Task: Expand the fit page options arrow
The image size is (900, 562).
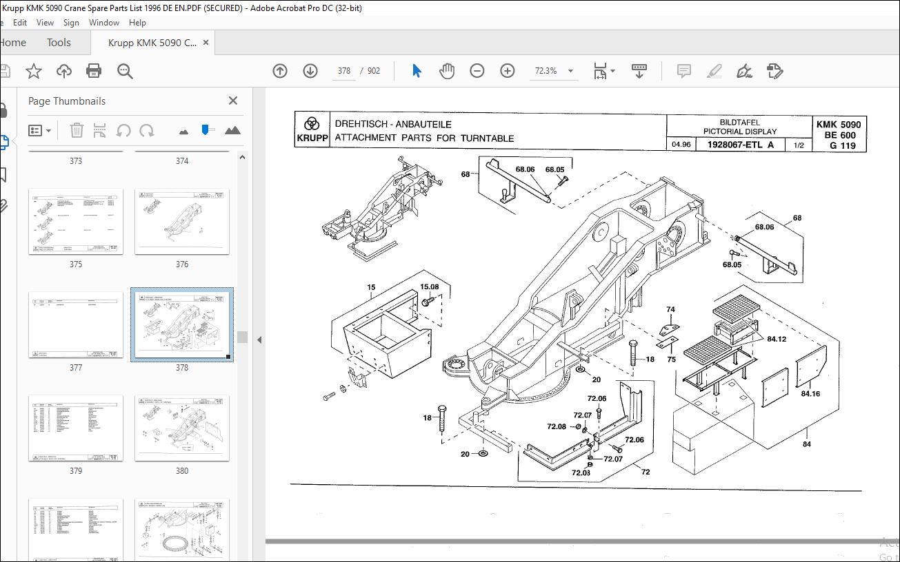Action: pos(613,70)
